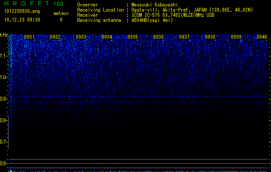Click the 0939 time marker
Screen dimensions: 271x172
coord(236,37)
